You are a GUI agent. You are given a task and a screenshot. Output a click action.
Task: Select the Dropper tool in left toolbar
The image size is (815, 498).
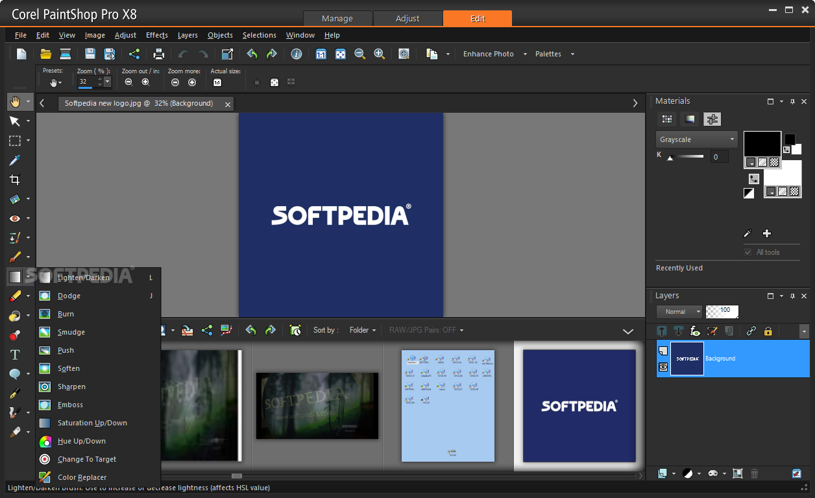click(x=14, y=160)
